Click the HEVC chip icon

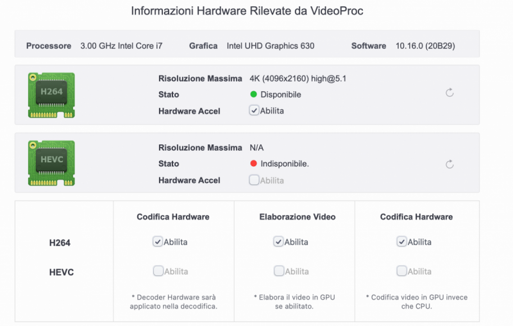(51, 163)
